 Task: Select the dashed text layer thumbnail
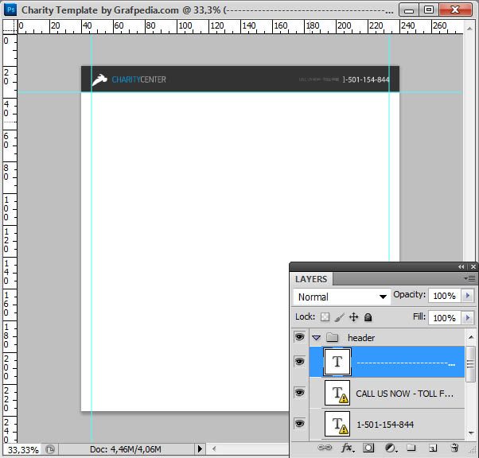[337, 362]
